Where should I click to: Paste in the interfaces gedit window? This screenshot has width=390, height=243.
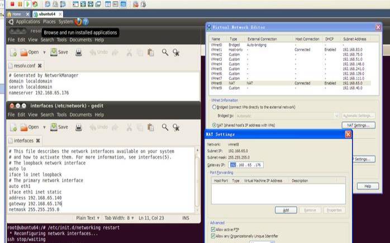(x=151, y=127)
